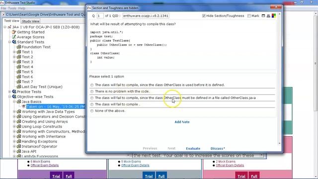Tick the Mark checkbox
318x179 pixels.
[249, 15]
